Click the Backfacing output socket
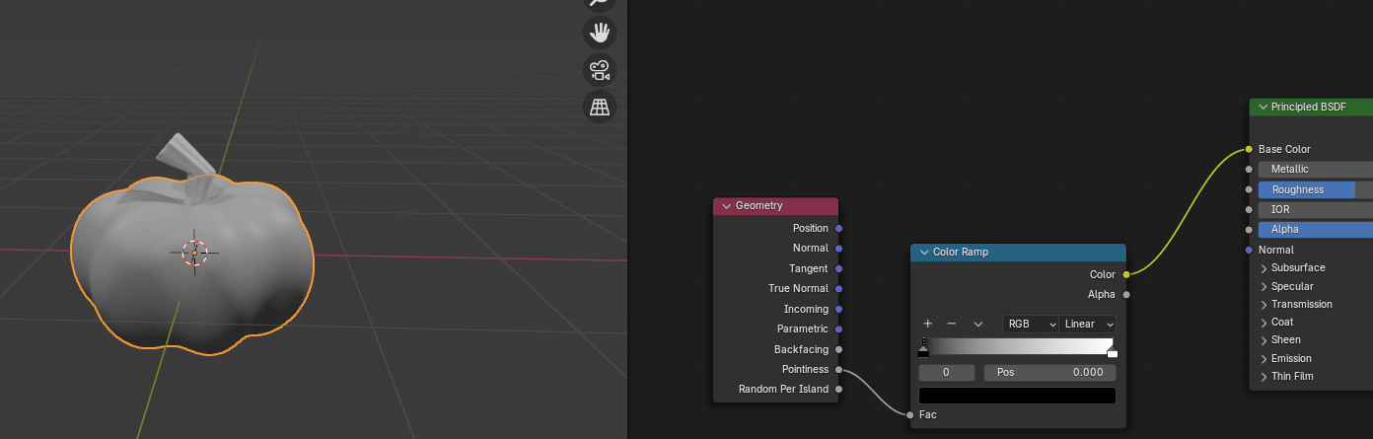The height and width of the screenshot is (439, 1373). pos(838,349)
